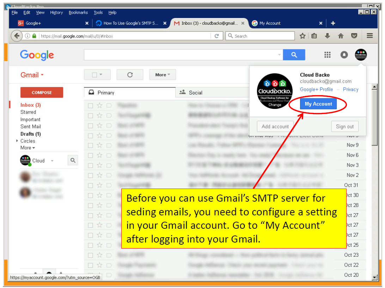Image resolution: width=385 pixels, height=288 pixels.
Task: Click the Sign out button
Action: (345, 127)
